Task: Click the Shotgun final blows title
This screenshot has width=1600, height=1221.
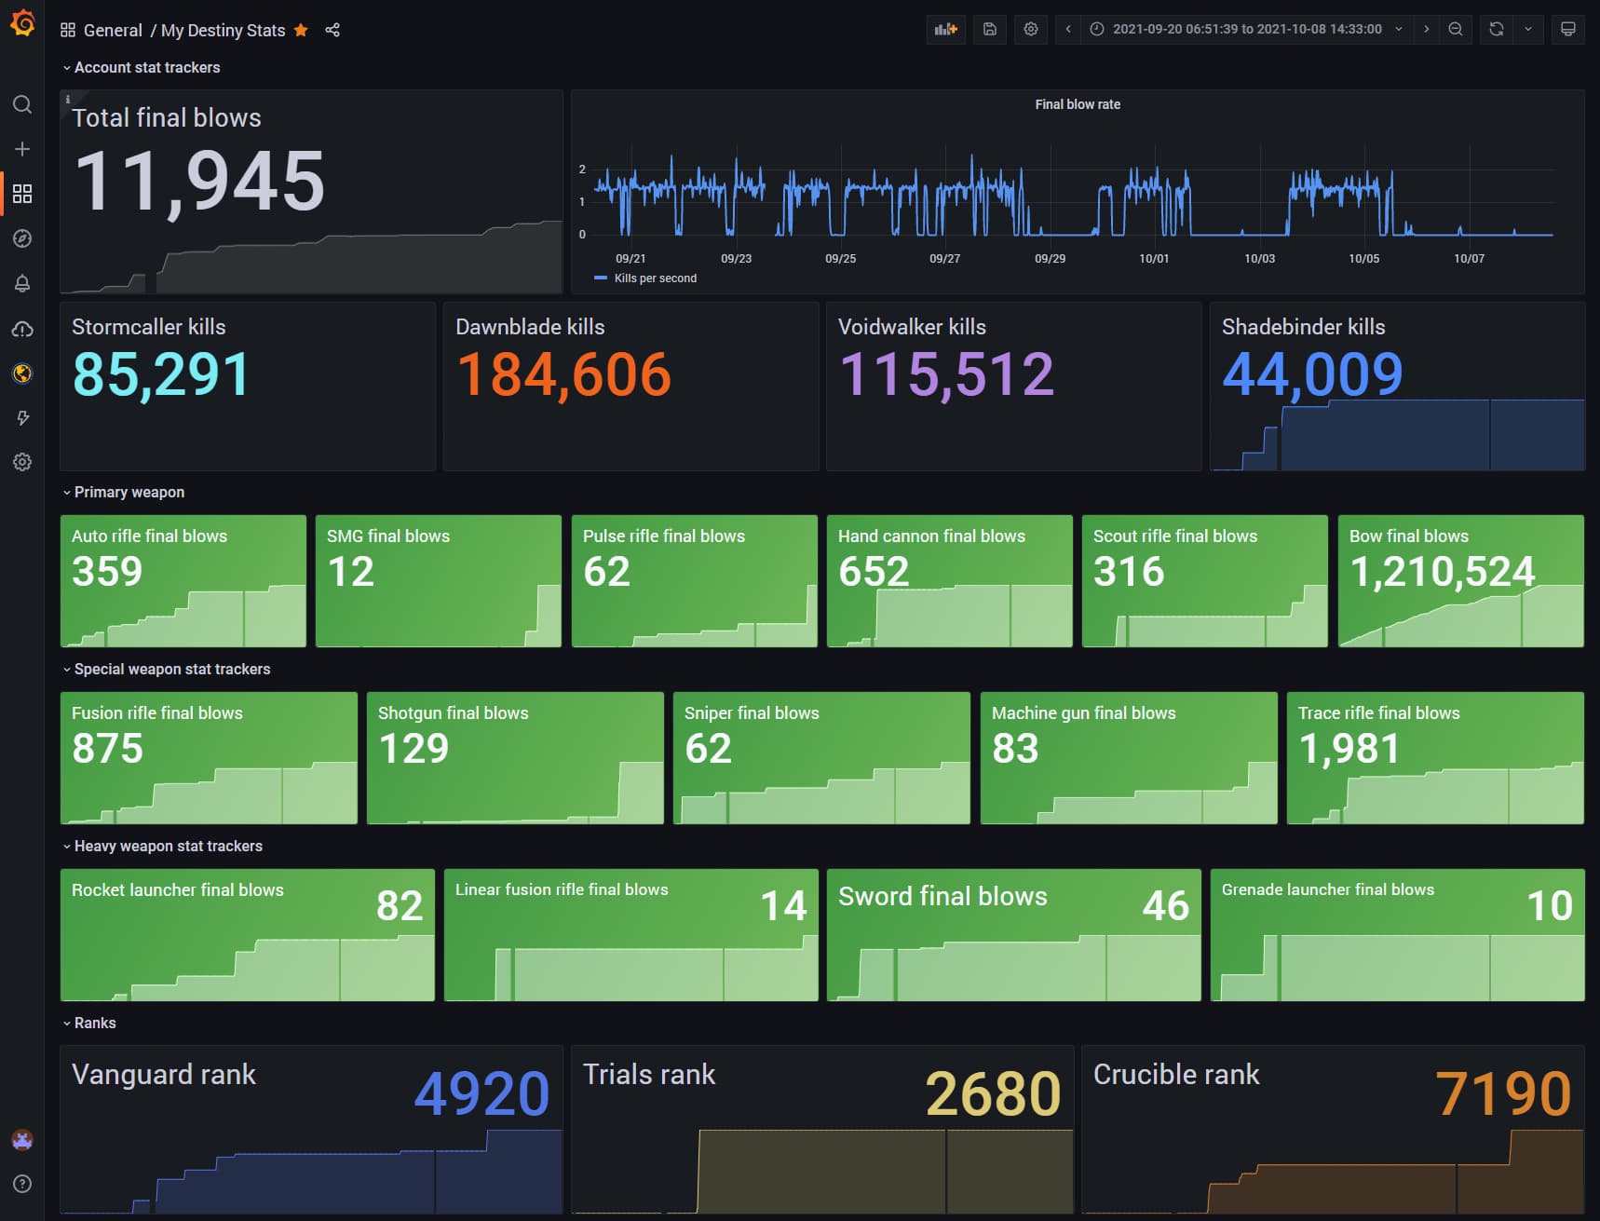Action: point(453,712)
